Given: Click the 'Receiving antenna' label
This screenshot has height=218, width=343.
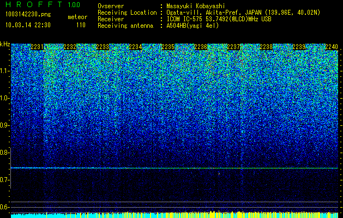Looking at the screenshot, I should click(x=125, y=26).
